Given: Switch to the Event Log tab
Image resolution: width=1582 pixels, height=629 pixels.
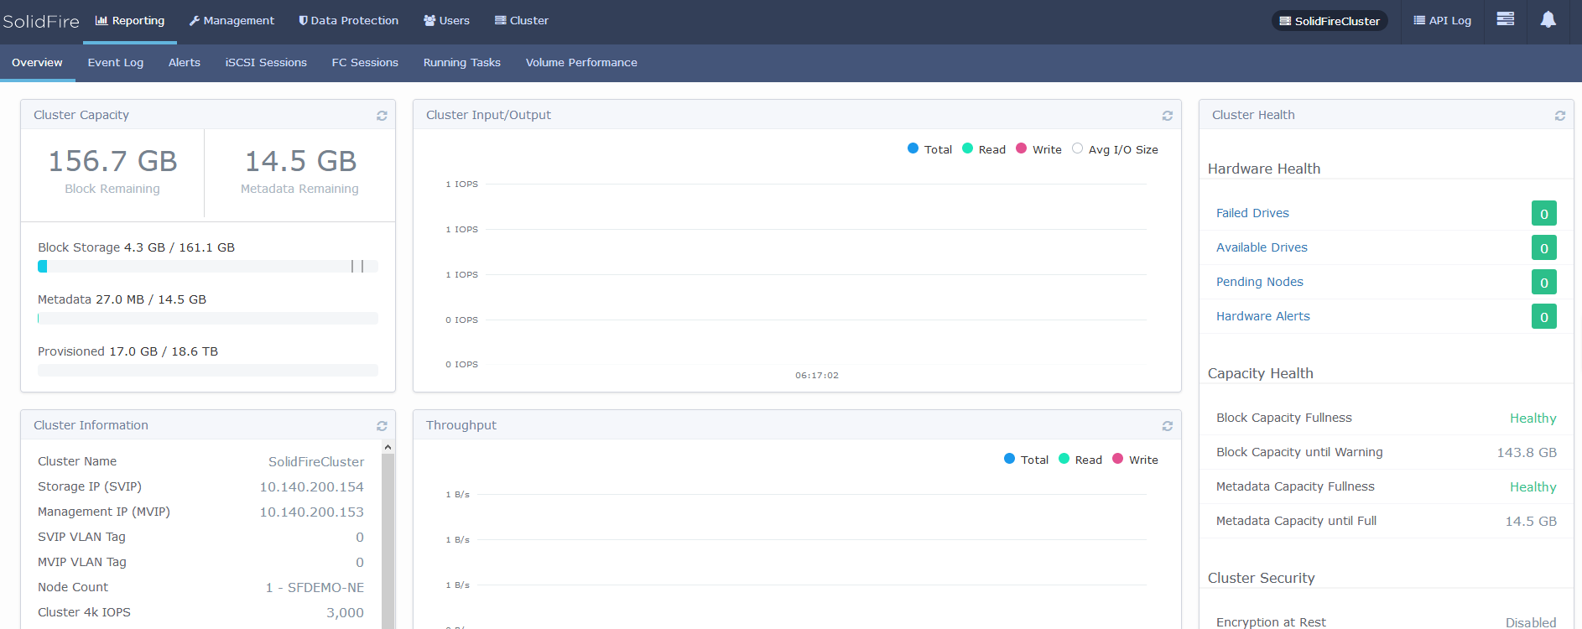Looking at the screenshot, I should pyautogui.click(x=116, y=63).
